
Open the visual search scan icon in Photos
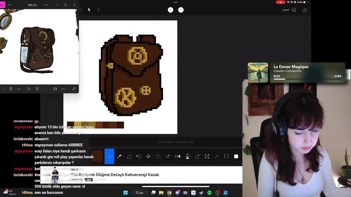(29, 89)
